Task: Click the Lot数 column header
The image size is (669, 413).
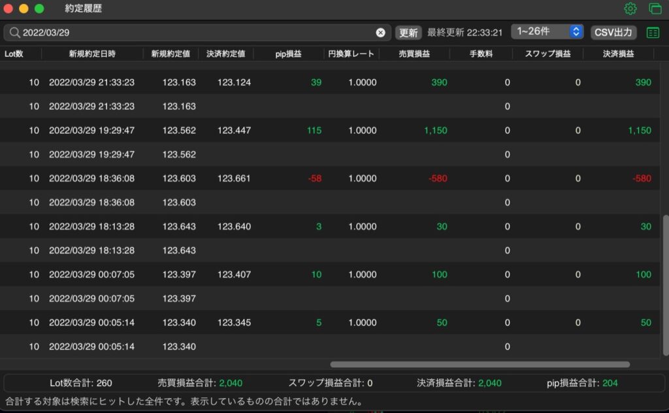Action: click(x=14, y=54)
